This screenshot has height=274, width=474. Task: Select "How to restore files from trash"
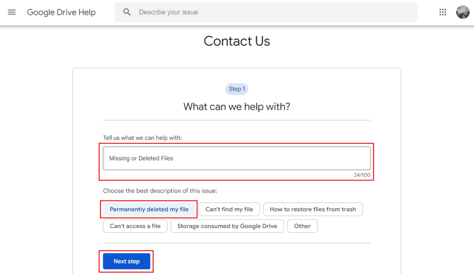[313, 209]
